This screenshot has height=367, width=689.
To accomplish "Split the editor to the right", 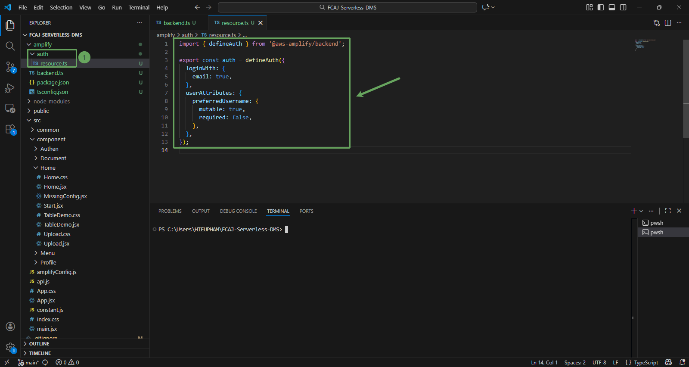I will [x=668, y=23].
